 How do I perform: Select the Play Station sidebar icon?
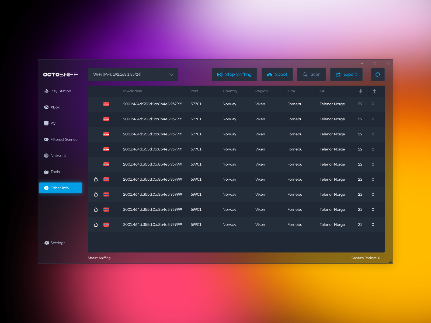coord(46,91)
